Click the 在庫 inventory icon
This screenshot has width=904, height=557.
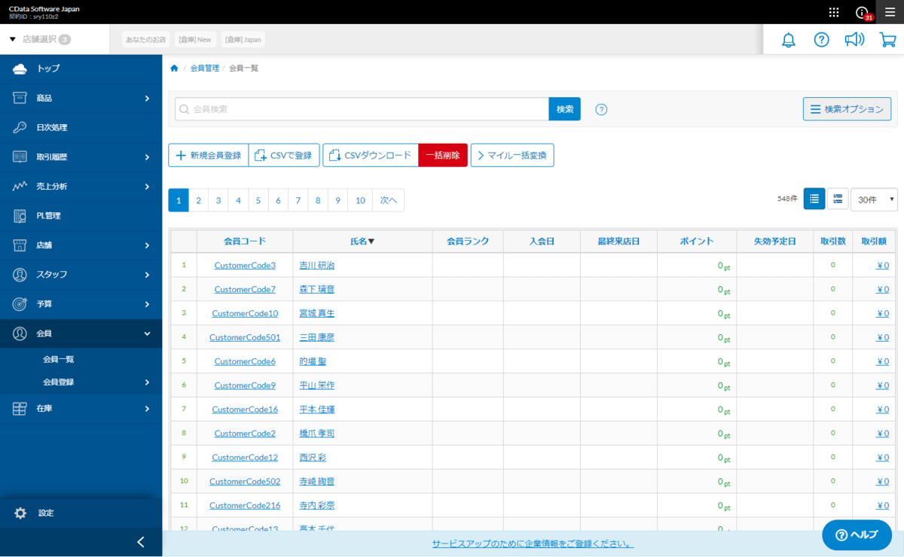click(20, 409)
